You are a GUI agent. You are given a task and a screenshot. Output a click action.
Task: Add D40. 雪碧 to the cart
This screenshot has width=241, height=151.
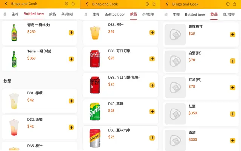pos(152,111)
